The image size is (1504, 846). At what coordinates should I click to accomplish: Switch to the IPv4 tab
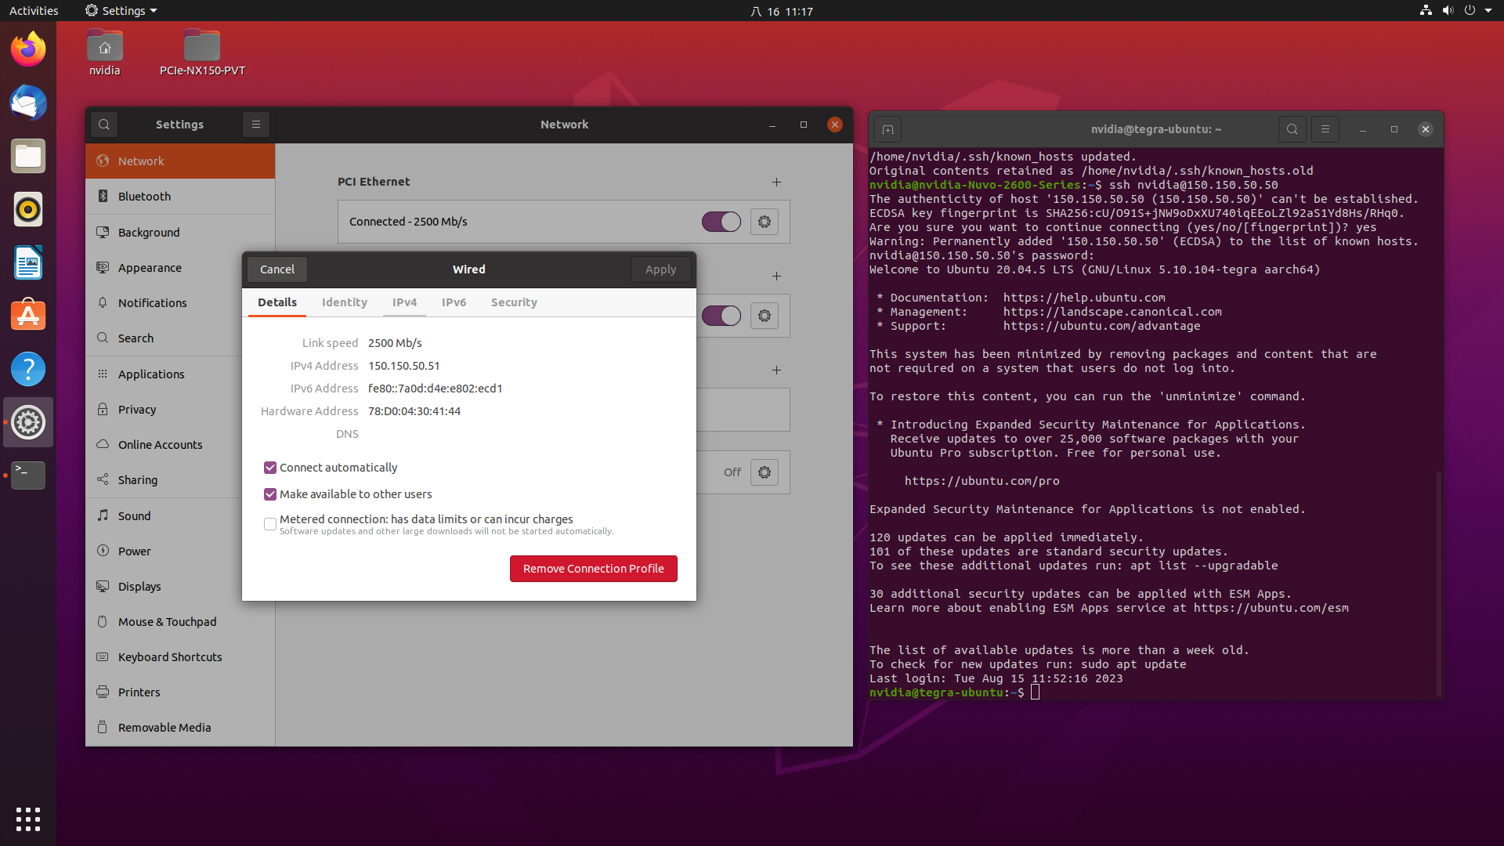tap(404, 302)
